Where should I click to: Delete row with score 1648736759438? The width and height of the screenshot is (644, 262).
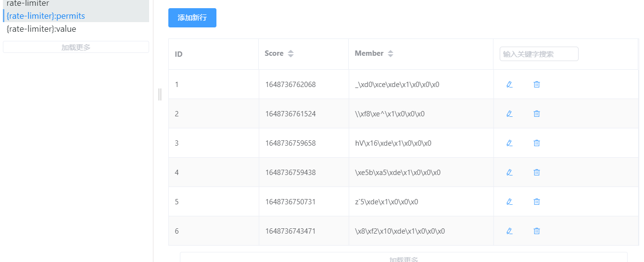537,173
